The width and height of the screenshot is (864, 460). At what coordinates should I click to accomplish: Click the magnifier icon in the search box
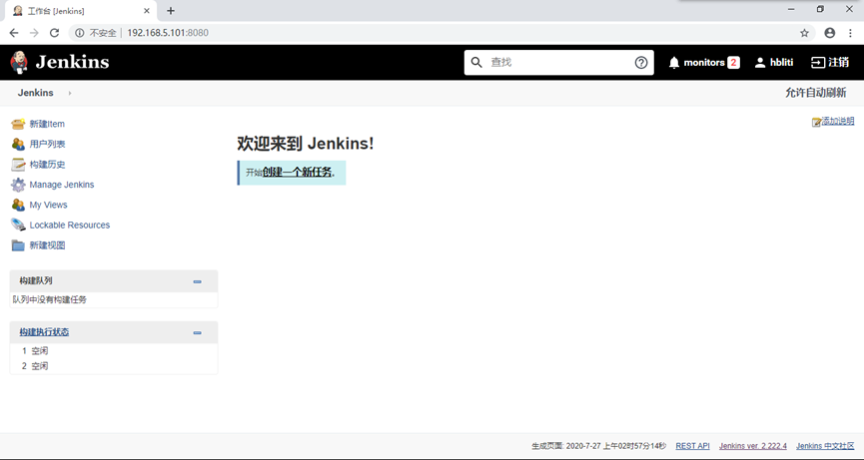pyautogui.click(x=476, y=62)
